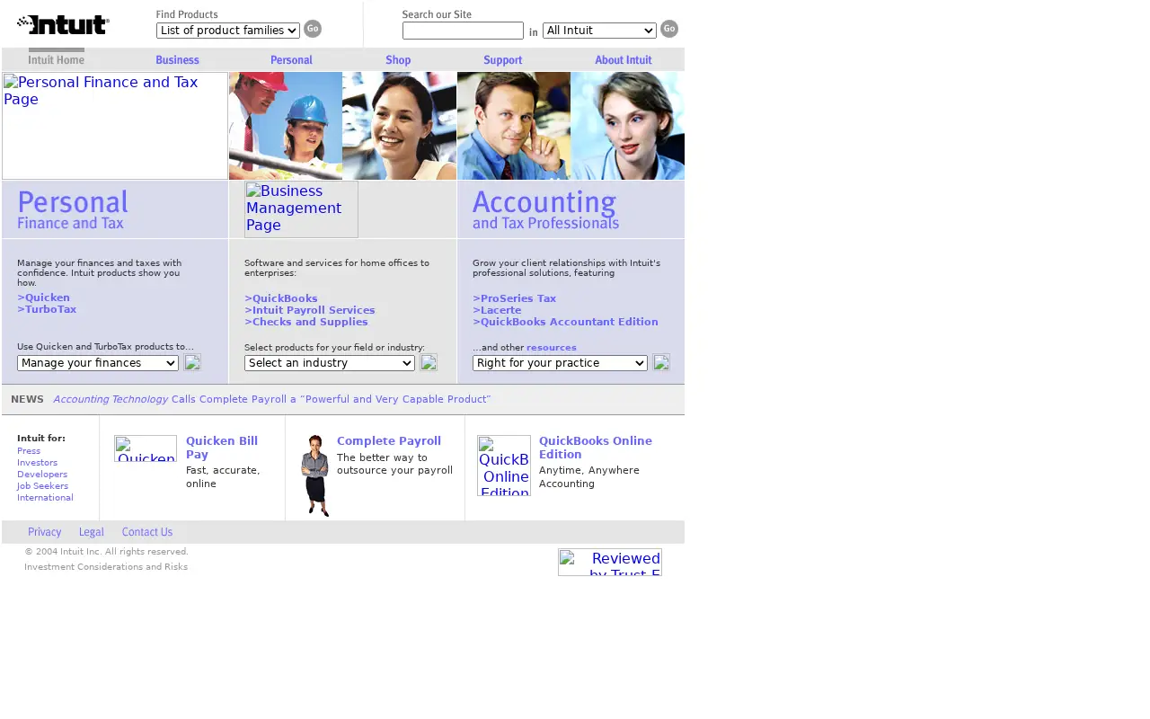Click the Press link

click(29, 451)
